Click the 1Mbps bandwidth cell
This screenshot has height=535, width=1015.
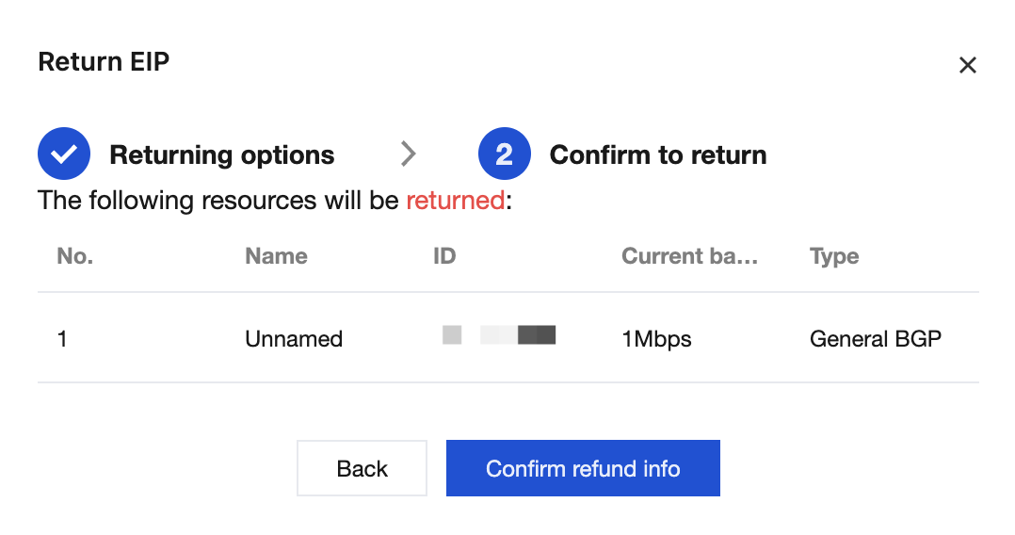point(656,339)
